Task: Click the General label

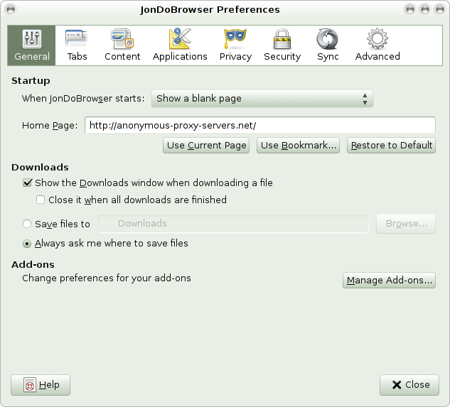Action: coord(32,57)
